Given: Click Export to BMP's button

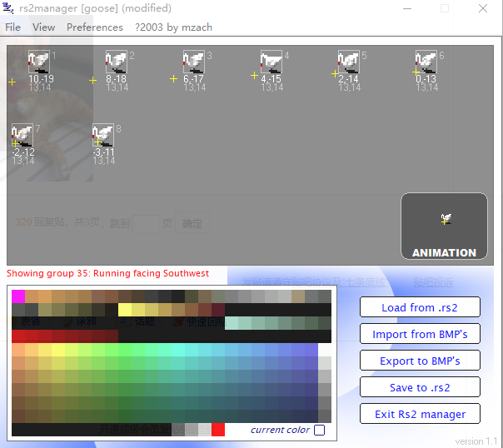Looking at the screenshot, I should (420, 360).
